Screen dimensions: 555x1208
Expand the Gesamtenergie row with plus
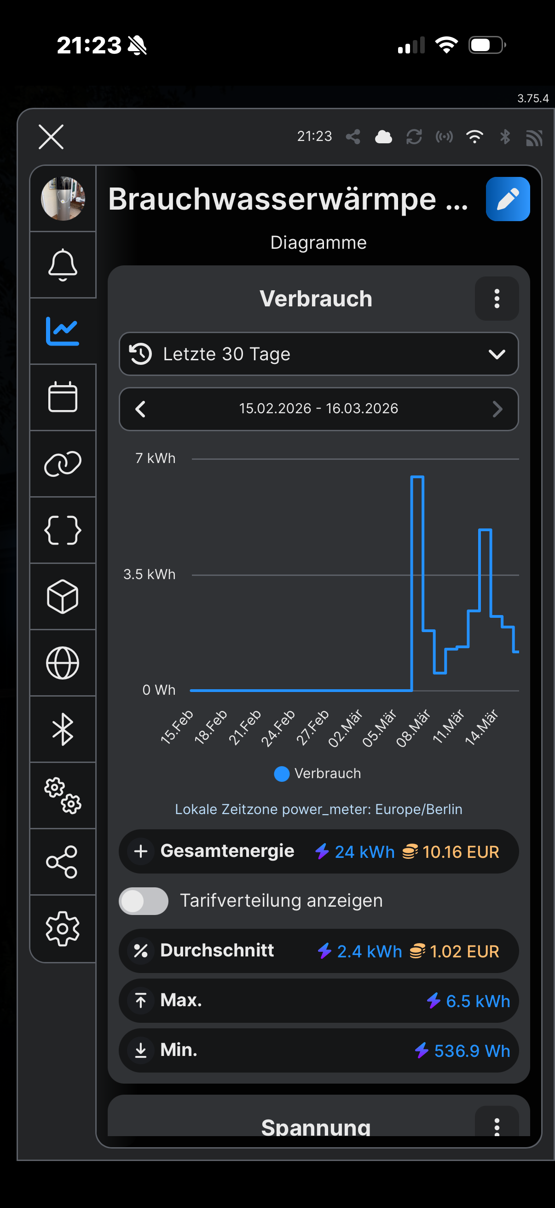[x=141, y=851]
